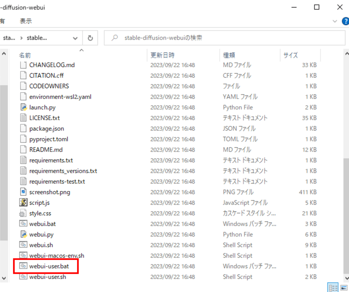Select the webui.py Python file icon
The image size is (349, 292).
[x=23, y=234]
